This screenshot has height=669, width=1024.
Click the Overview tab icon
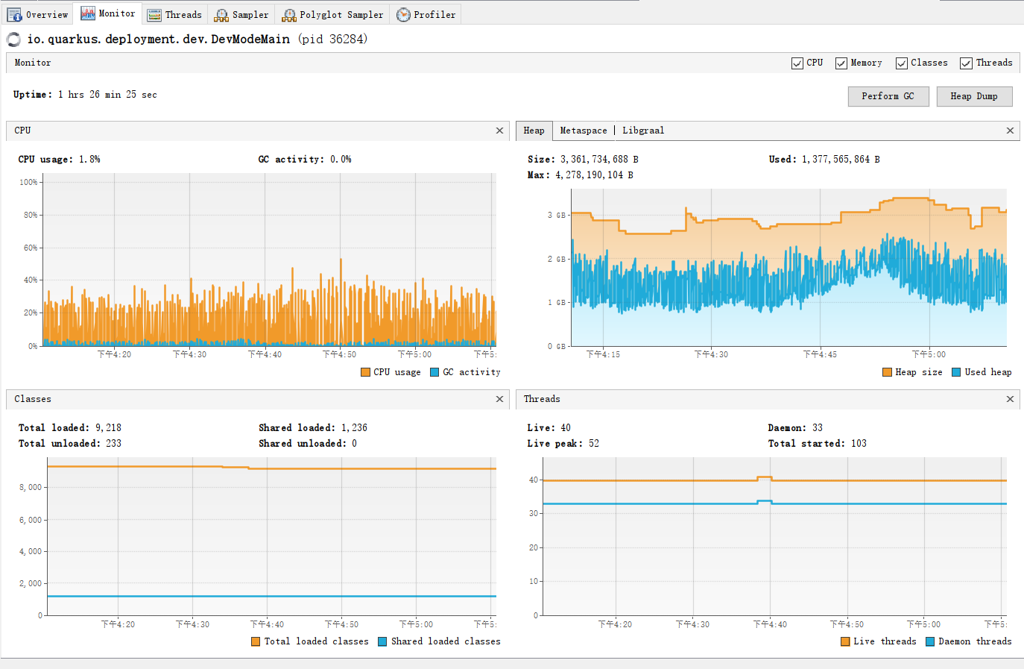(14, 15)
